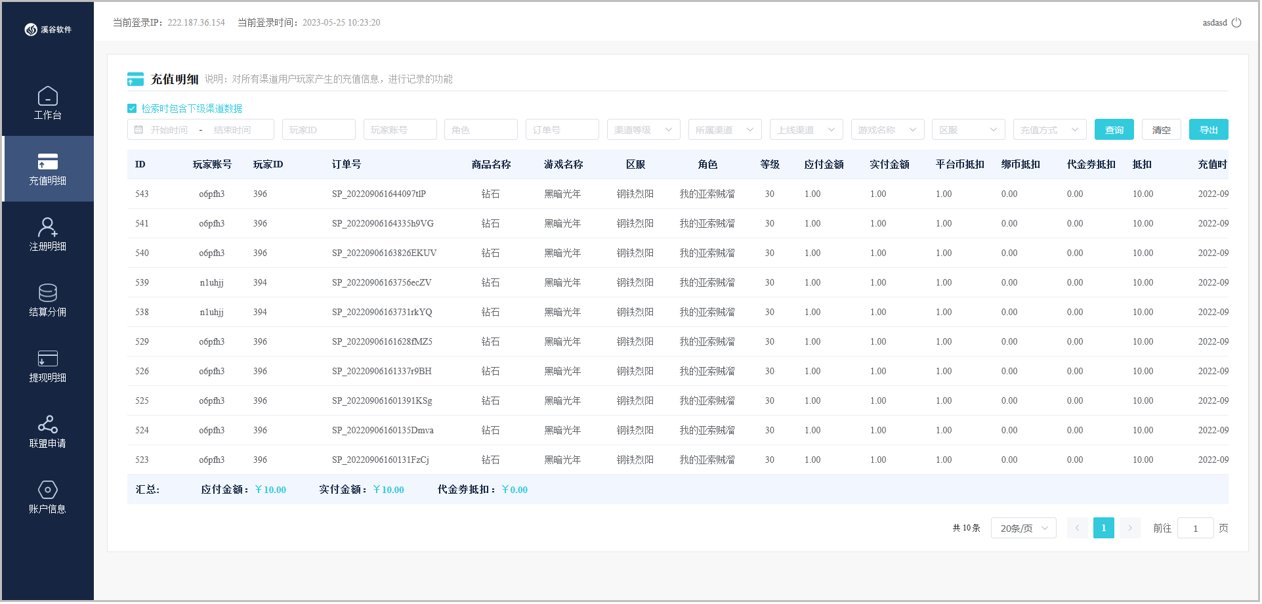
Task: Click login time 2023-05-25 10:23:20
Action: 341,23
